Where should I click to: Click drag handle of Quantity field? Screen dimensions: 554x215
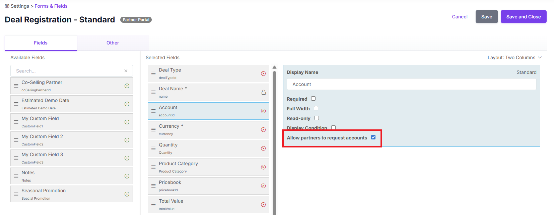coord(153,148)
